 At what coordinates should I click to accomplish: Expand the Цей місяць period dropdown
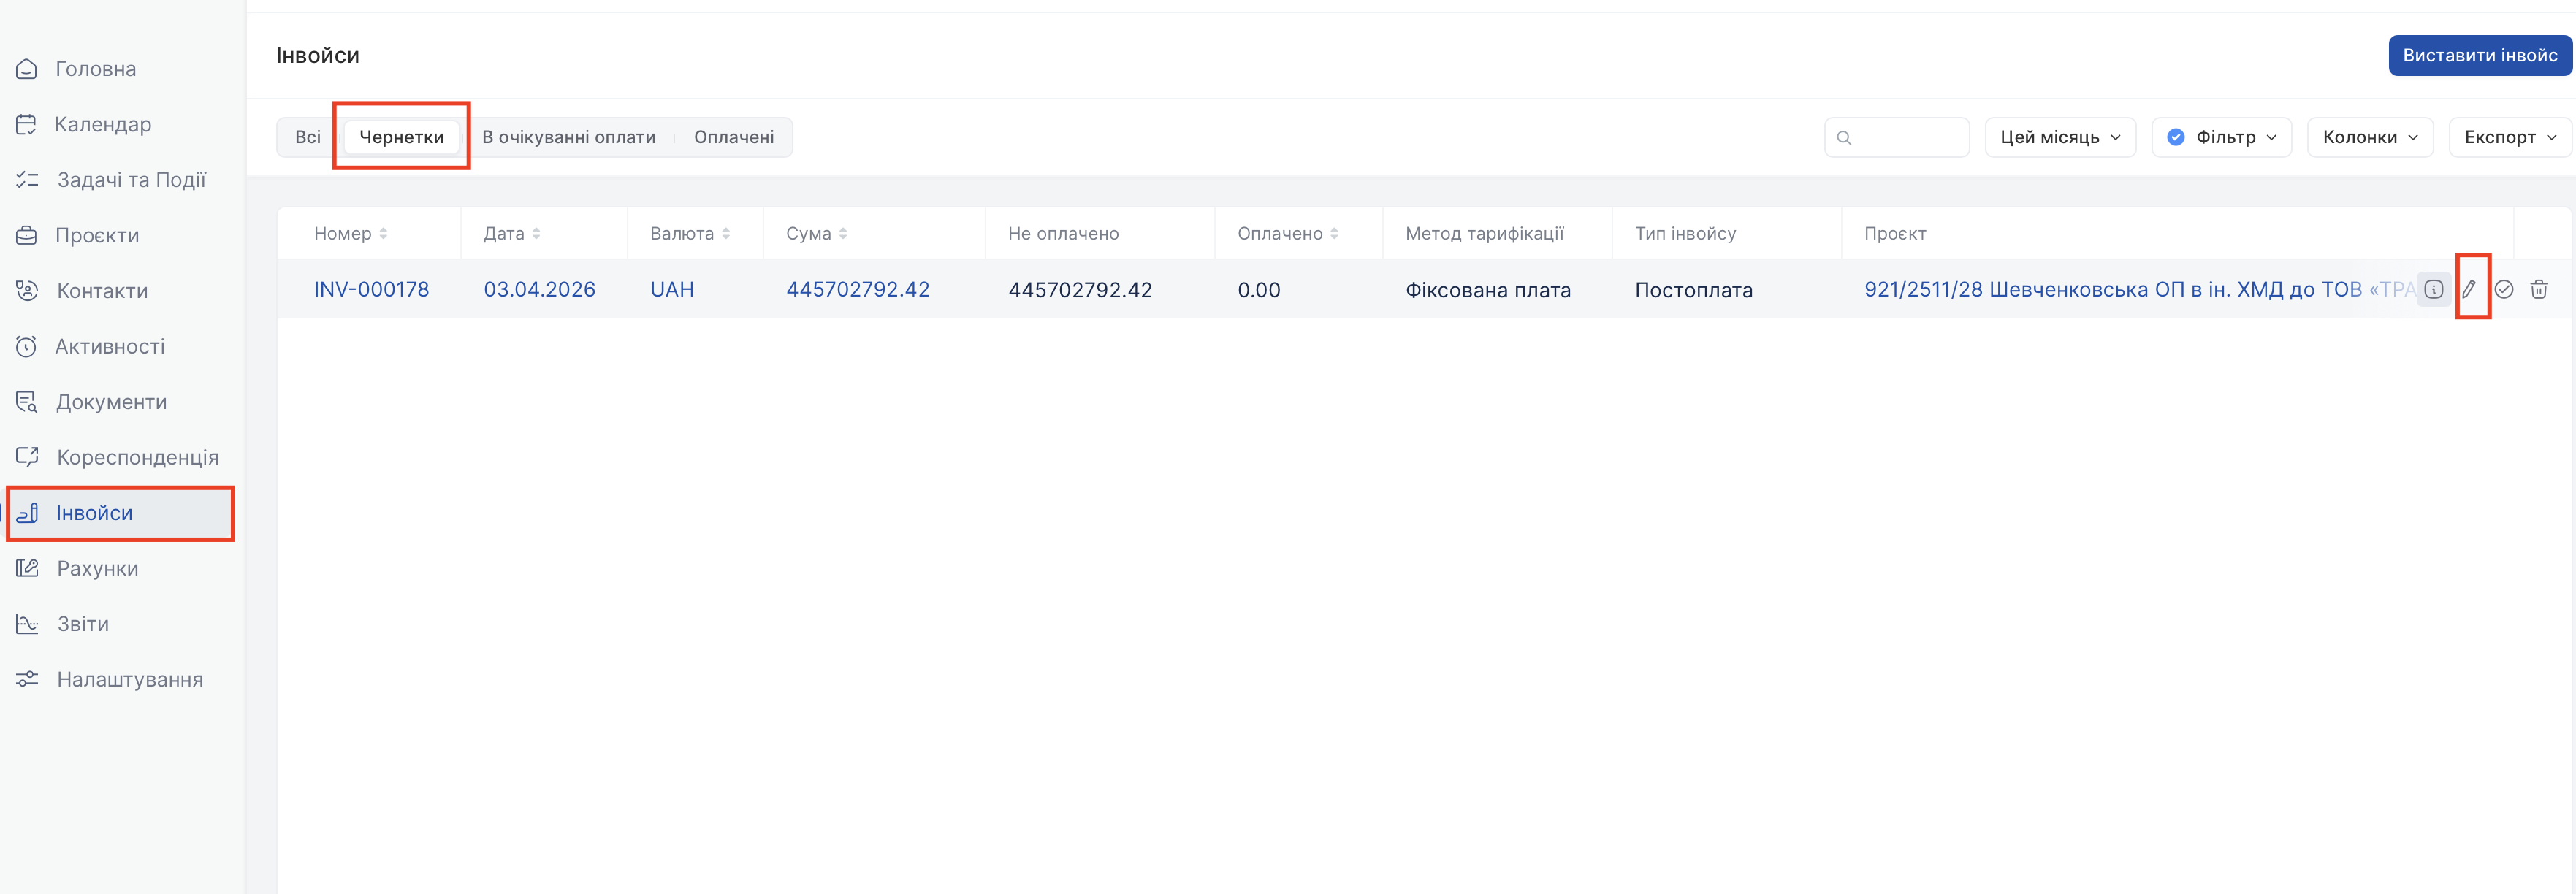(2059, 137)
